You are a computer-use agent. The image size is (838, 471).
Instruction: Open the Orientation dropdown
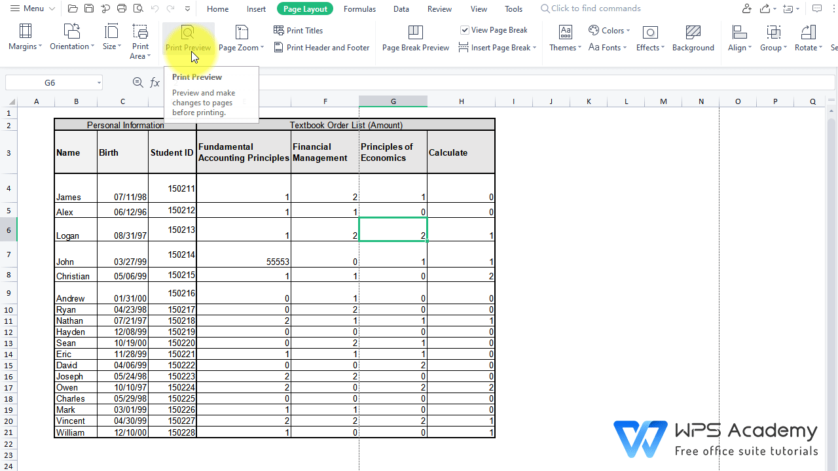71,39
